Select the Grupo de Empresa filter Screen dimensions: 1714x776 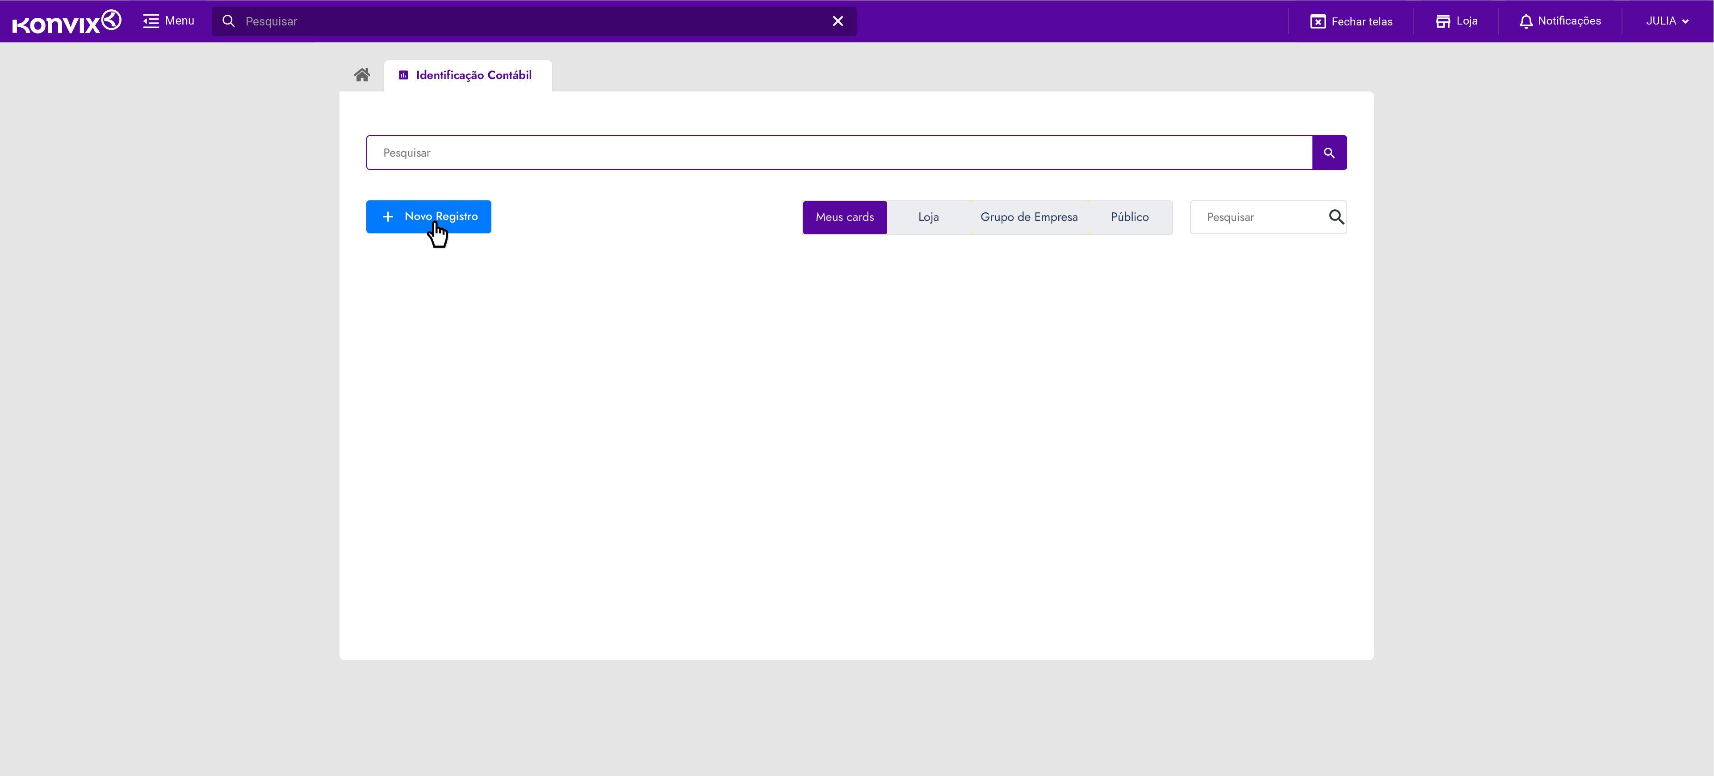pos(1029,217)
